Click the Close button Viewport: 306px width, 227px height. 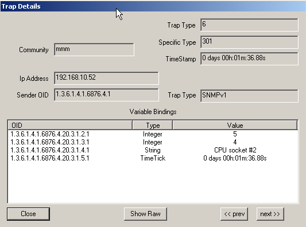[x=28, y=214]
